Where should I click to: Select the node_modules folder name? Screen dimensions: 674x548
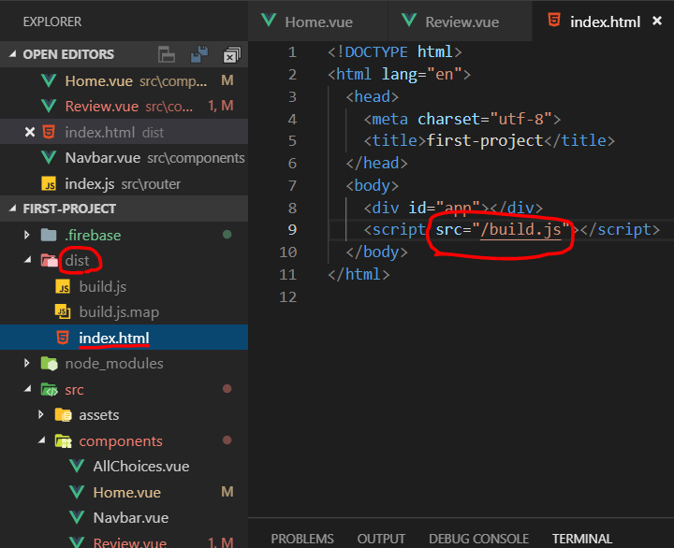(114, 364)
